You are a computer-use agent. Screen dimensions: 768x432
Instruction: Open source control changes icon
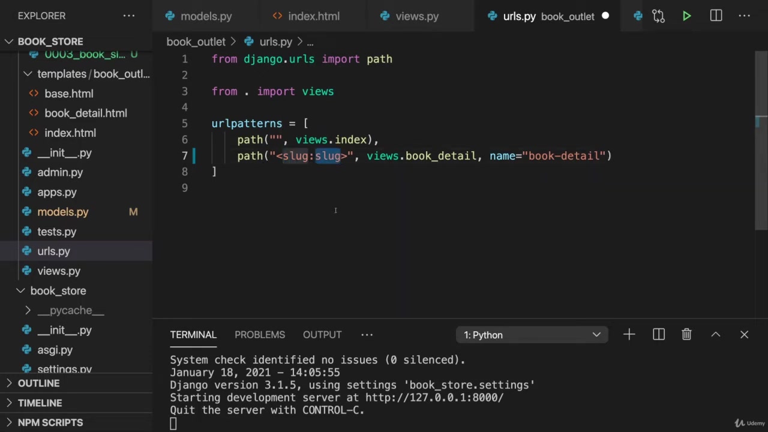tap(658, 16)
